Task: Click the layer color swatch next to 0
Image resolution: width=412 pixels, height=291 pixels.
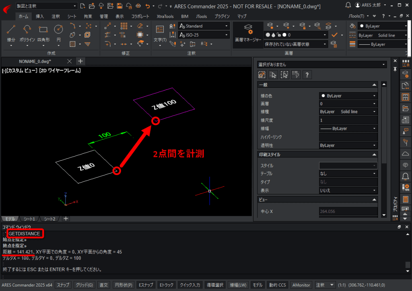Action: pos(284,35)
